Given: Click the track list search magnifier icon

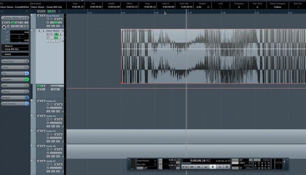Looking at the screenshot, I should click(x=59, y=11).
